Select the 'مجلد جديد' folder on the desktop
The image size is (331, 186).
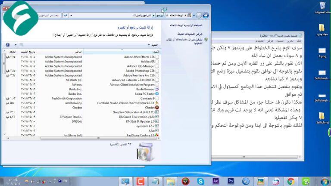(322, 30)
